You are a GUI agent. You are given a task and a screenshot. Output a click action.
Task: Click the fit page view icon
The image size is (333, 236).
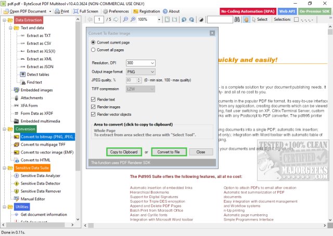[168, 20]
